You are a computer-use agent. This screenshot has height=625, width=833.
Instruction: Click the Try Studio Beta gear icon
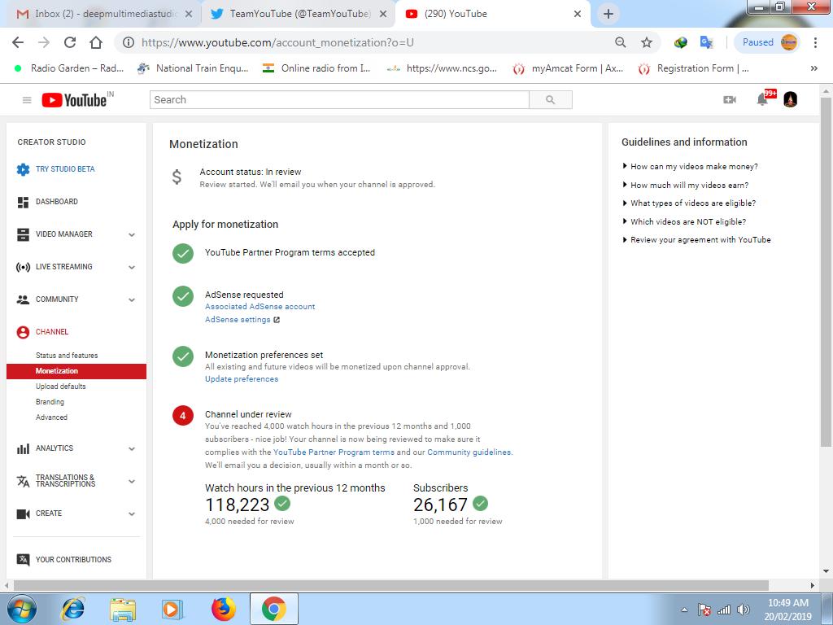pyautogui.click(x=23, y=169)
